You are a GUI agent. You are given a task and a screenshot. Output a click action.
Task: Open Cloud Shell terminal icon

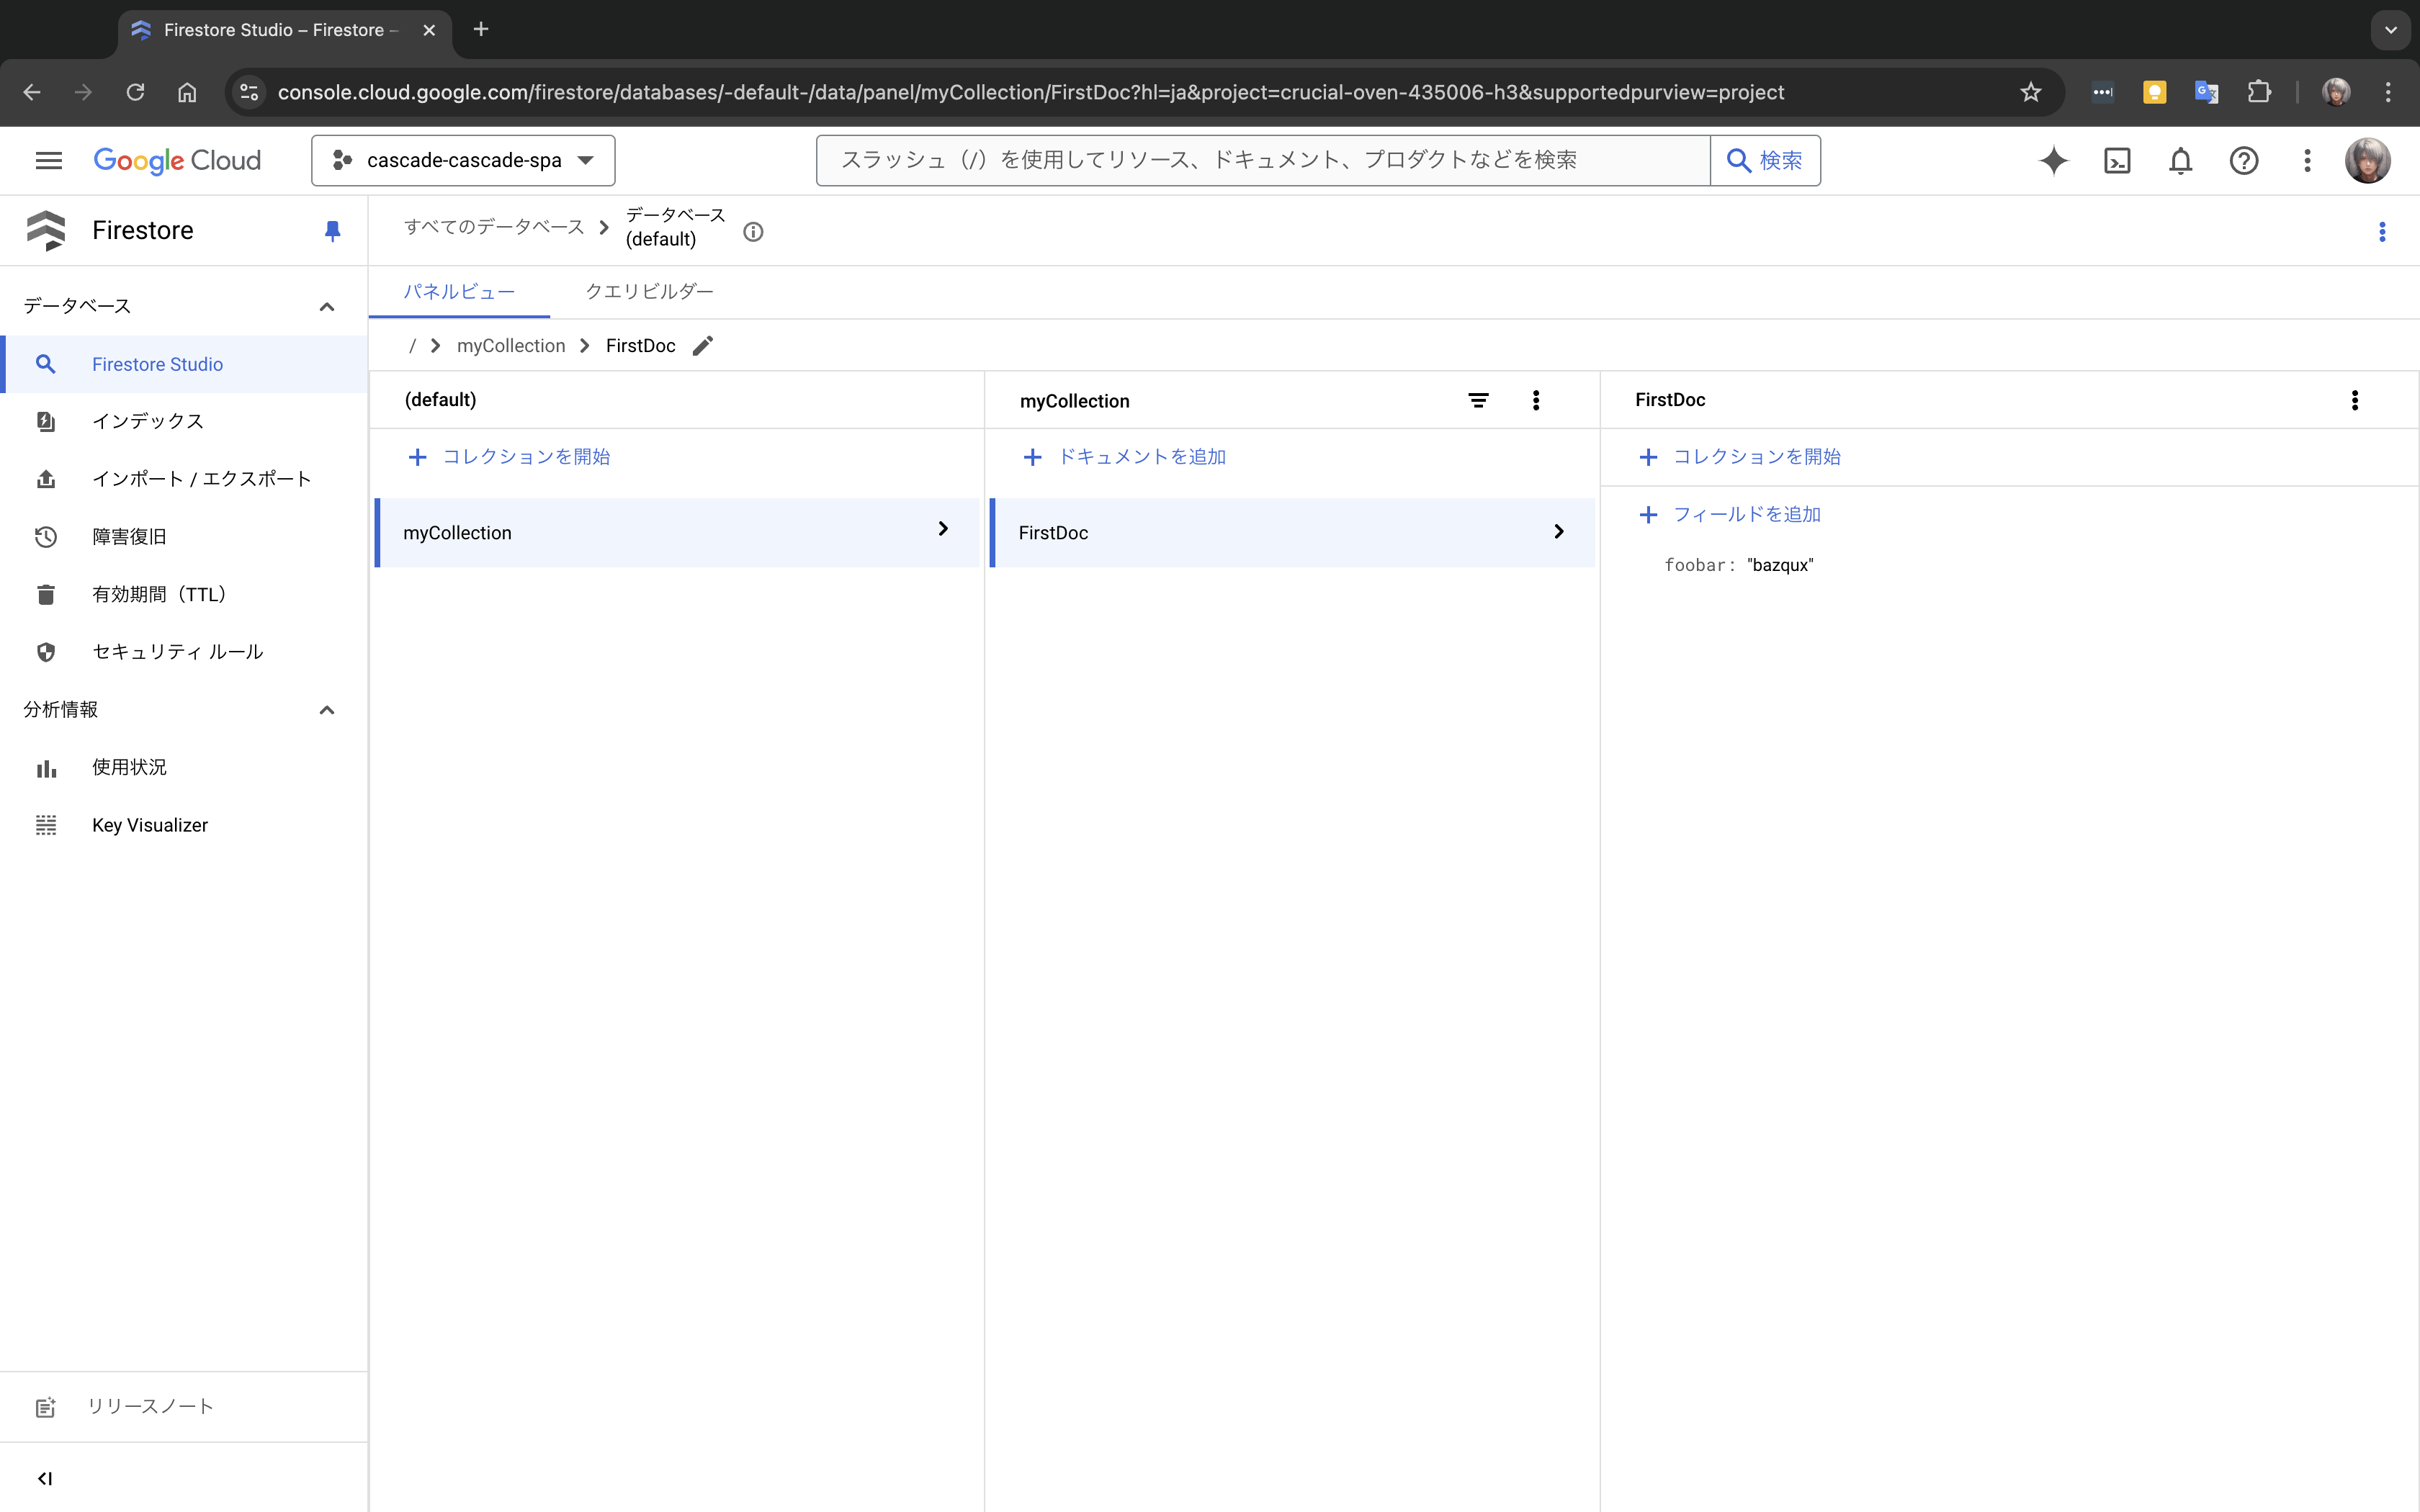pos(2117,161)
